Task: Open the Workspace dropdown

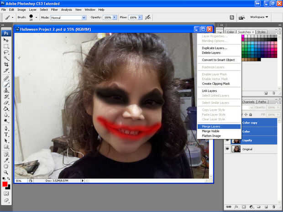Action: click(x=259, y=17)
